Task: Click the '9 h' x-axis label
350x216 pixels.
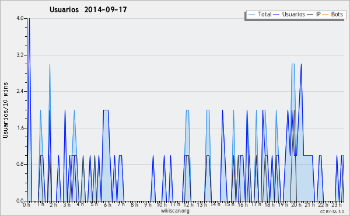Action: 148,204
